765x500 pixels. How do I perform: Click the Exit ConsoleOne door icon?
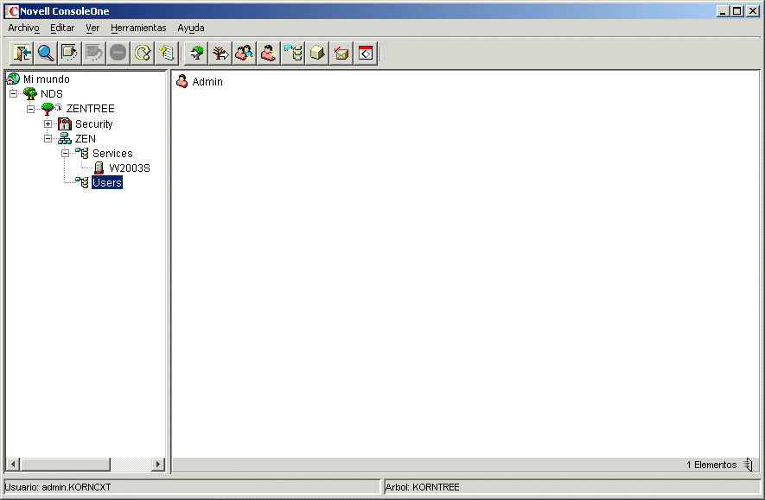pos(22,53)
